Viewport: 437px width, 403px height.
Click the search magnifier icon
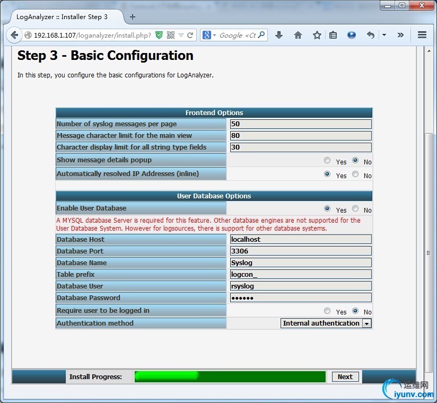(x=261, y=35)
